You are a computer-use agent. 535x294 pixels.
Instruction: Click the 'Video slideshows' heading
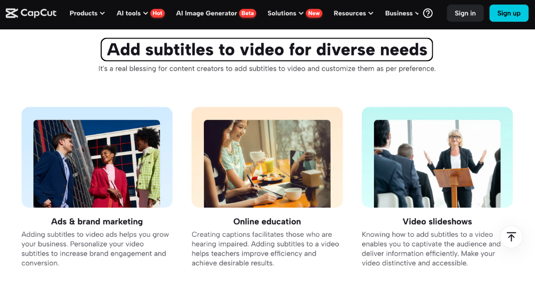click(x=437, y=222)
